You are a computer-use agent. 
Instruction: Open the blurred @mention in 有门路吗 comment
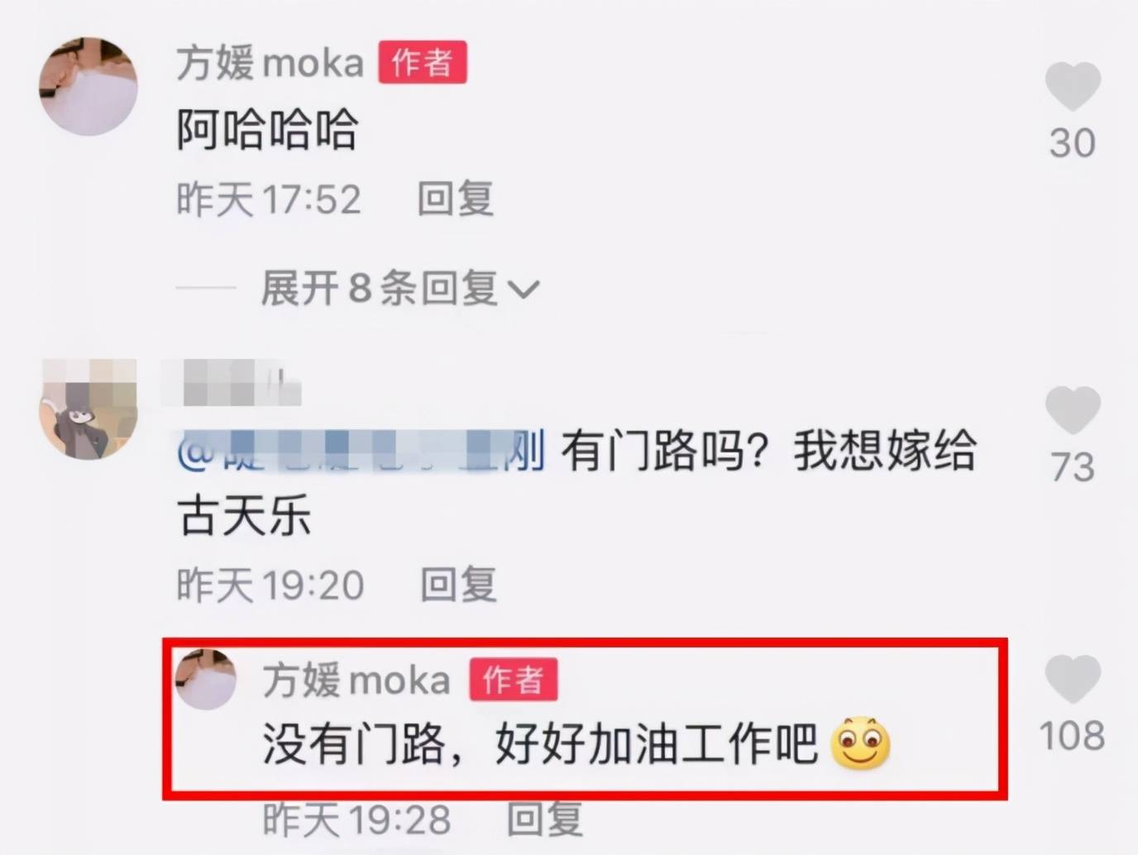pyautogui.click(x=361, y=451)
